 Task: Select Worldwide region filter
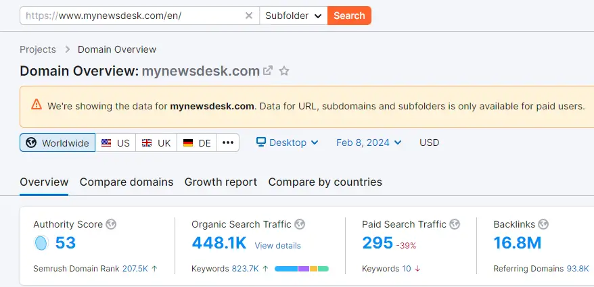click(58, 142)
